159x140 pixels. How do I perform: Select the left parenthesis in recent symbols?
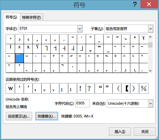(117, 88)
